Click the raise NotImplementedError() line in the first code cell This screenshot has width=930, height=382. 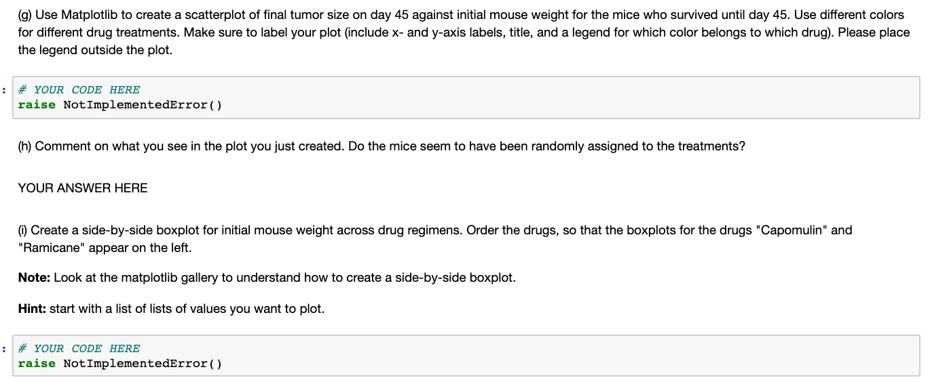click(119, 105)
